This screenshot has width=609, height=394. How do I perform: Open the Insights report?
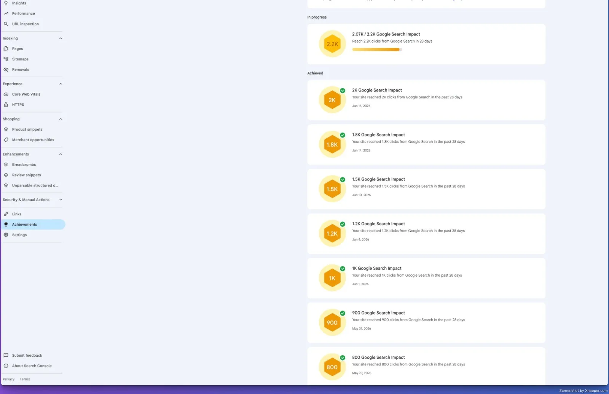19,3
